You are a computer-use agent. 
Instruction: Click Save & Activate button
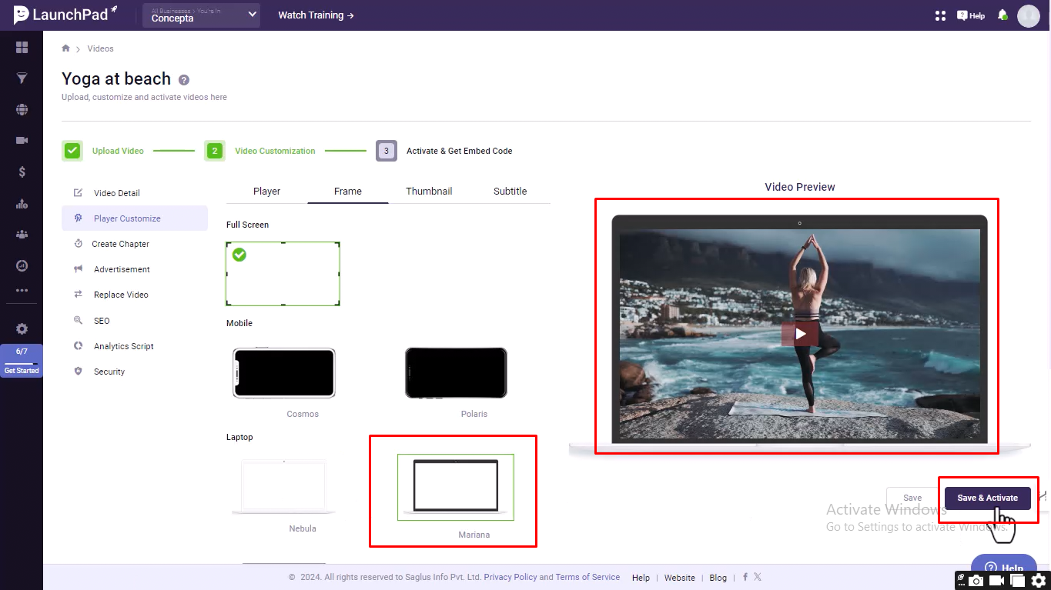point(988,498)
